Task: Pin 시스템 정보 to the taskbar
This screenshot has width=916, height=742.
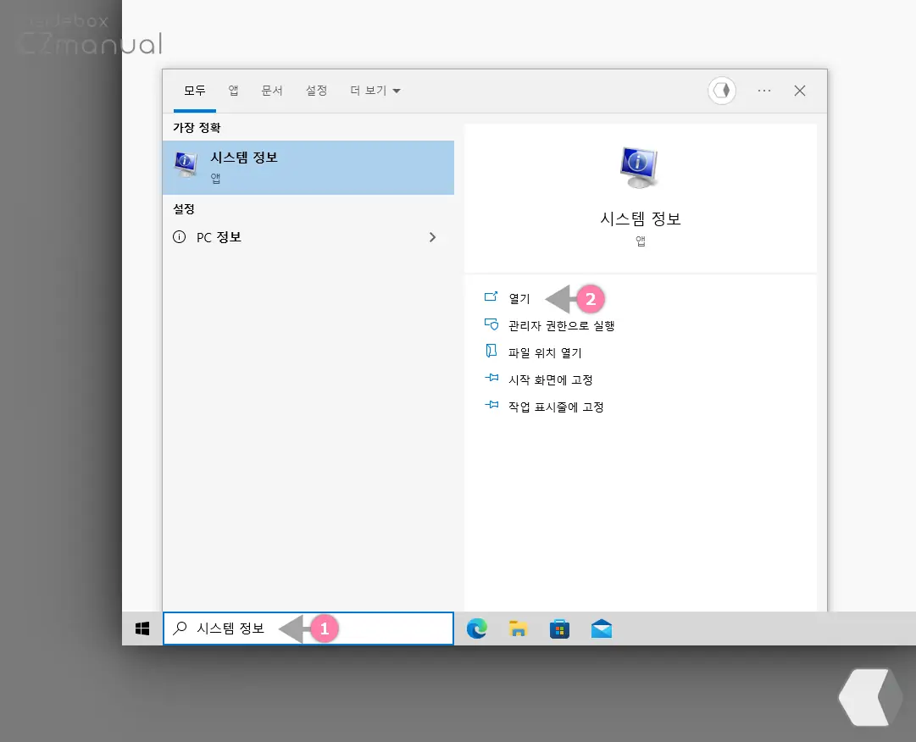Action: point(557,406)
